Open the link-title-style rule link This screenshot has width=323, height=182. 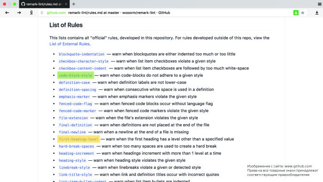pos(75,175)
